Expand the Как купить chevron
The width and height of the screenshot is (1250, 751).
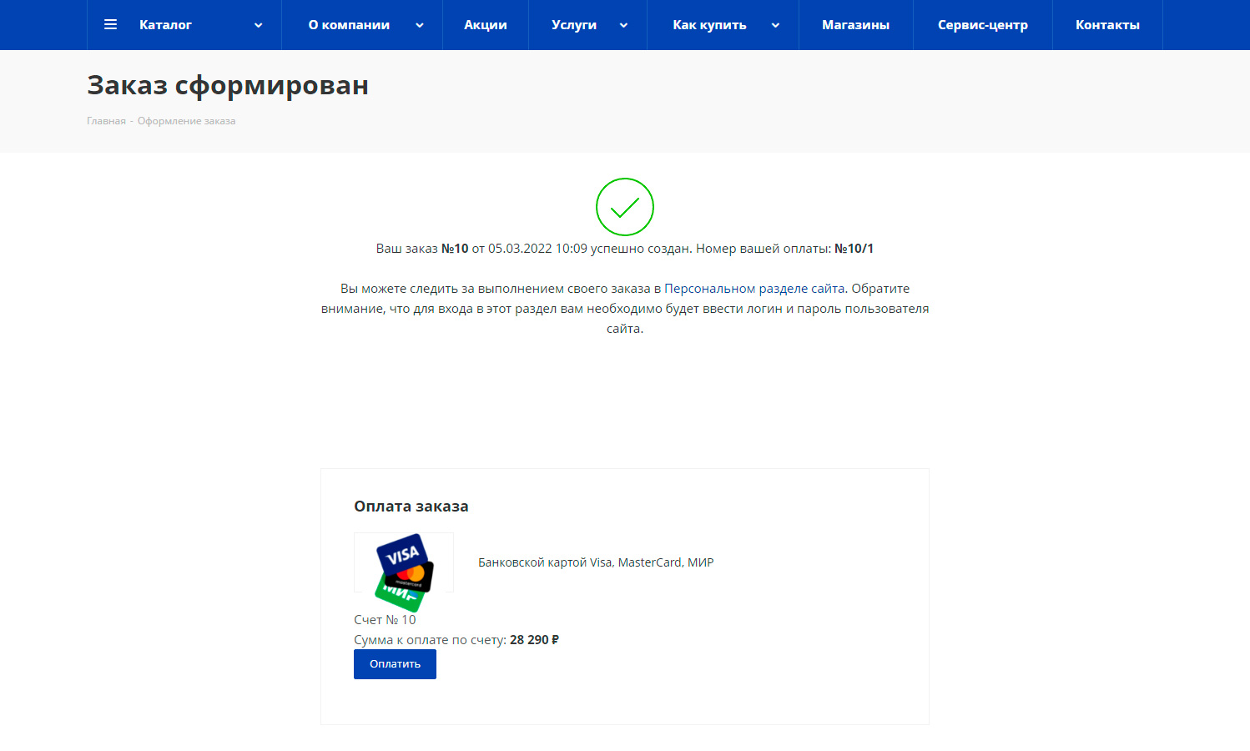click(x=775, y=25)
